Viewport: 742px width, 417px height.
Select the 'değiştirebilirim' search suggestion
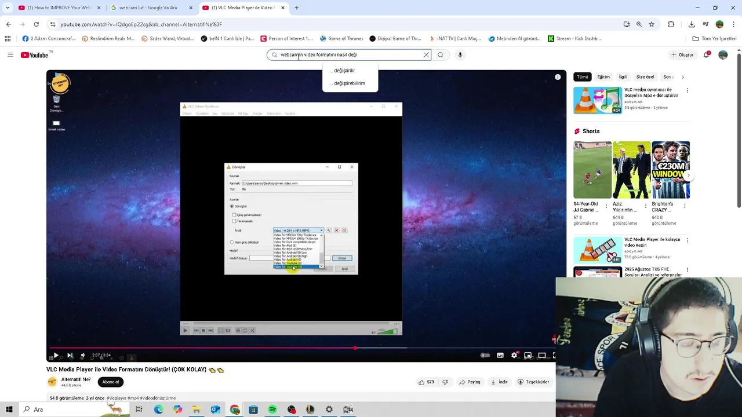pyautogui.click(x=350, y=83)
